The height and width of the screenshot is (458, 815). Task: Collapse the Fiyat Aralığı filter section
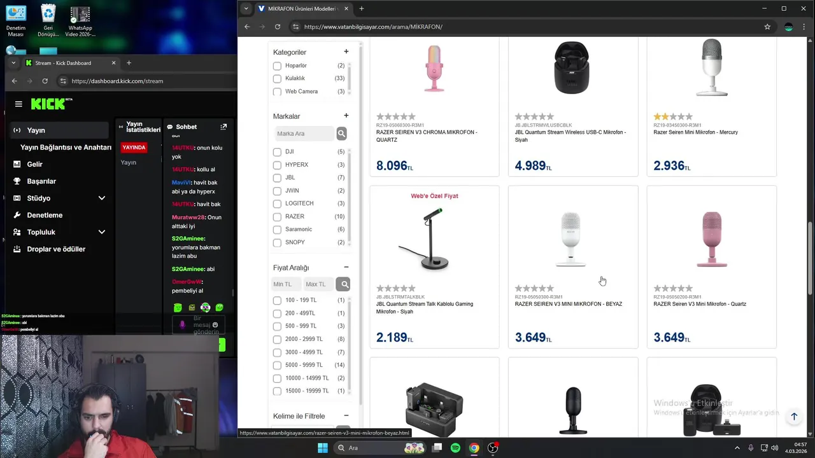coord(346,267)
